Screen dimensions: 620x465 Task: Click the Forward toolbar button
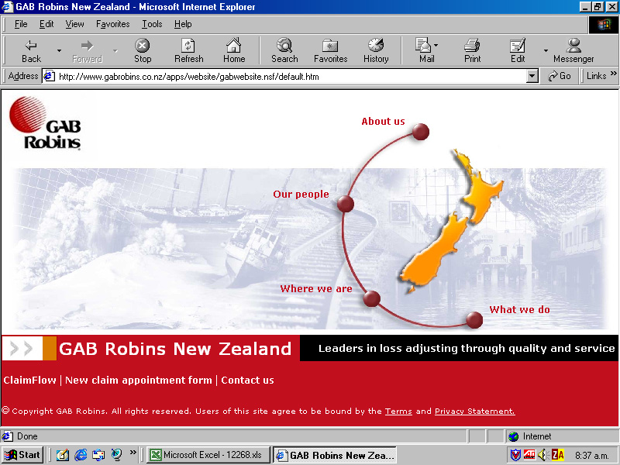tap(87, 50)
